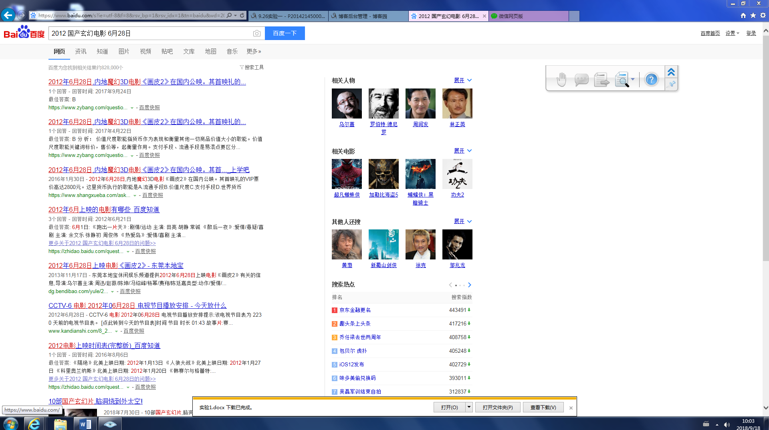Click the 搜索工具 filter link
The image size is (769, 430).
[x=252, y=67]
